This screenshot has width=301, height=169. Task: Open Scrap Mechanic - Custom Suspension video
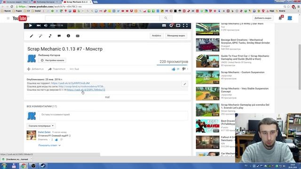coord(243,72)
